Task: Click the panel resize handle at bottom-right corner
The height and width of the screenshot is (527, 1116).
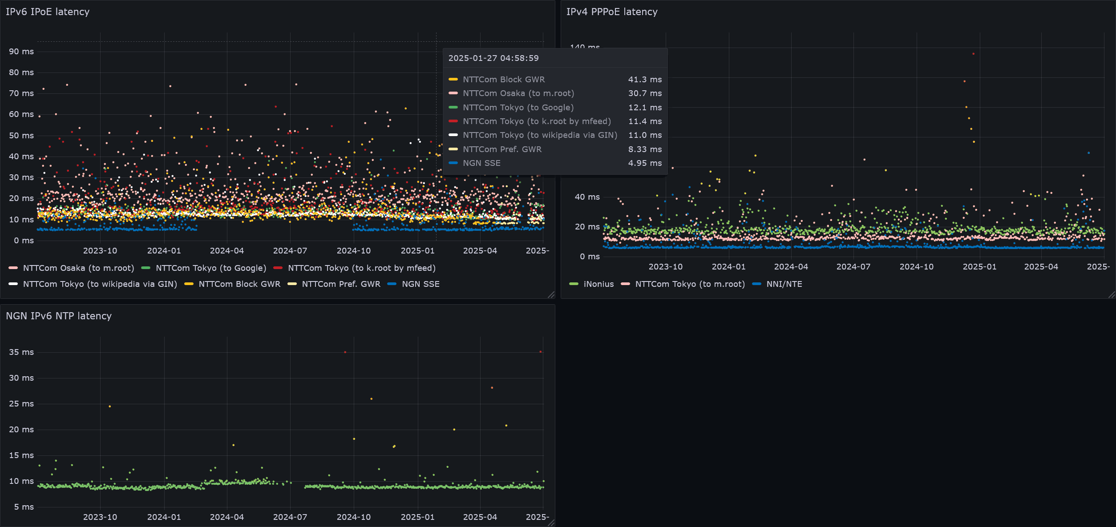Action: click(x=551, y=295)
